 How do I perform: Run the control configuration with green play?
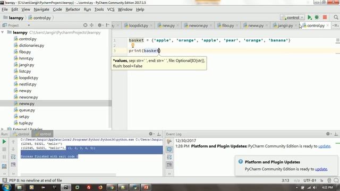[x=309, y=18]
